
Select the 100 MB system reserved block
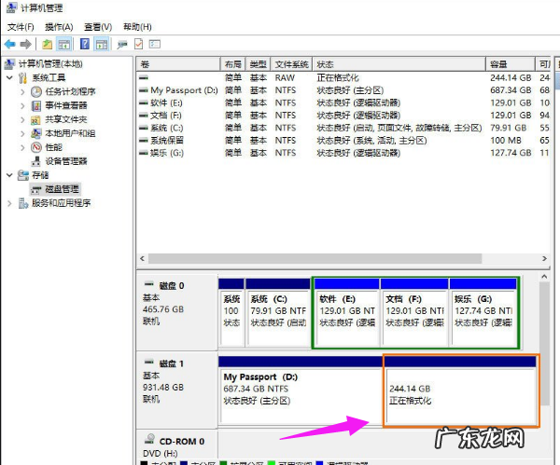coord(231,312)
